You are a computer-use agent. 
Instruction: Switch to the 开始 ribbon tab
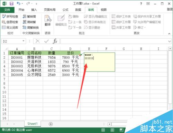coord(21,10)
